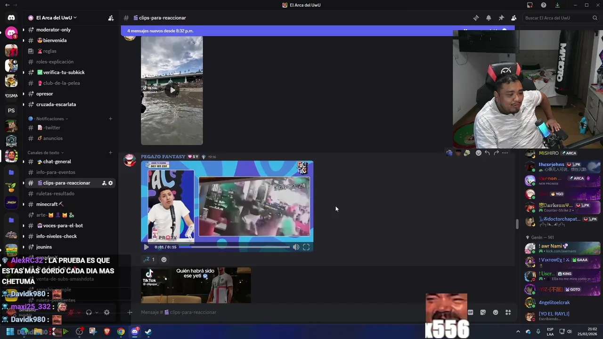Open notification settings bell icon
Screen dimensions: 603x339
tap(489, 18)
